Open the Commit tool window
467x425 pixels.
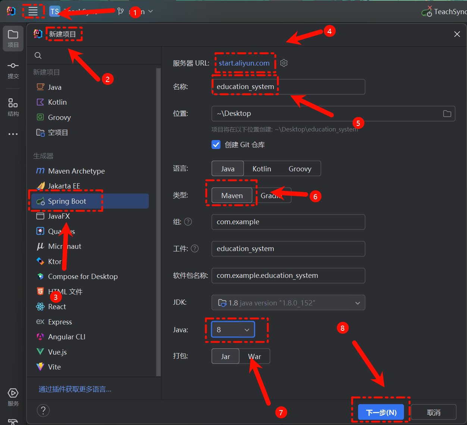click(13, 70)
